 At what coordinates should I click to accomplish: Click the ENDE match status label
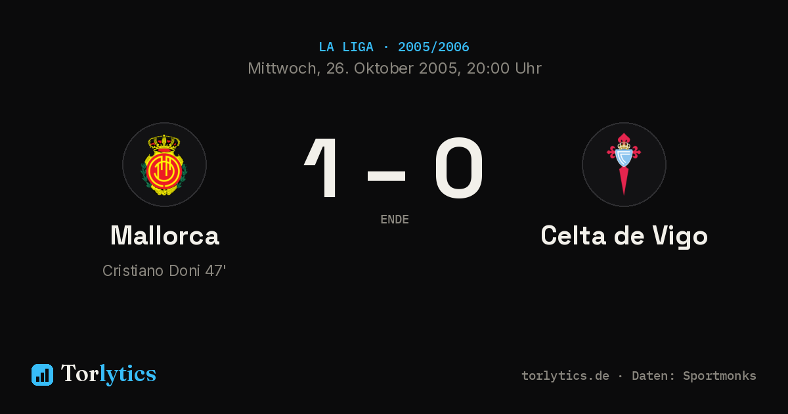tap(395, 219)
